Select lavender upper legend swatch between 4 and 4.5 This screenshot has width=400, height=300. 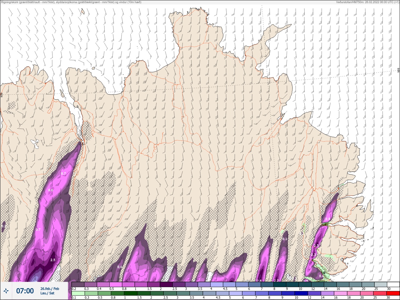pyautogui.click(x=217, y=284)
